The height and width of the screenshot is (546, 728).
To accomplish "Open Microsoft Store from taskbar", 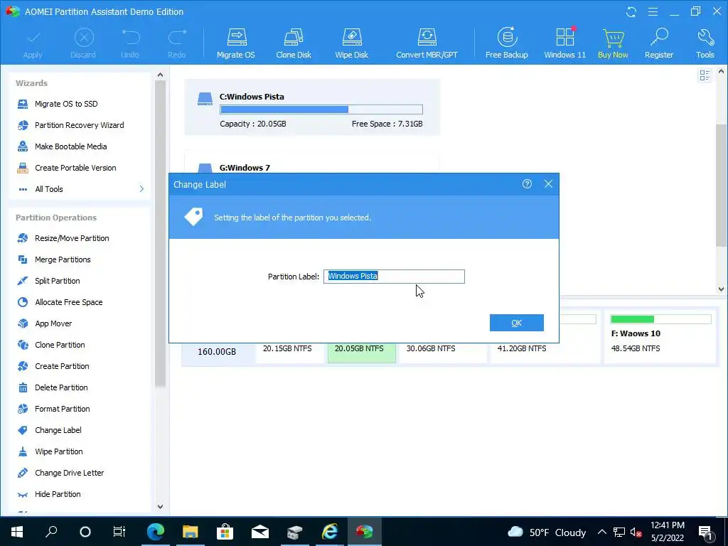I will tap(225, 532).
